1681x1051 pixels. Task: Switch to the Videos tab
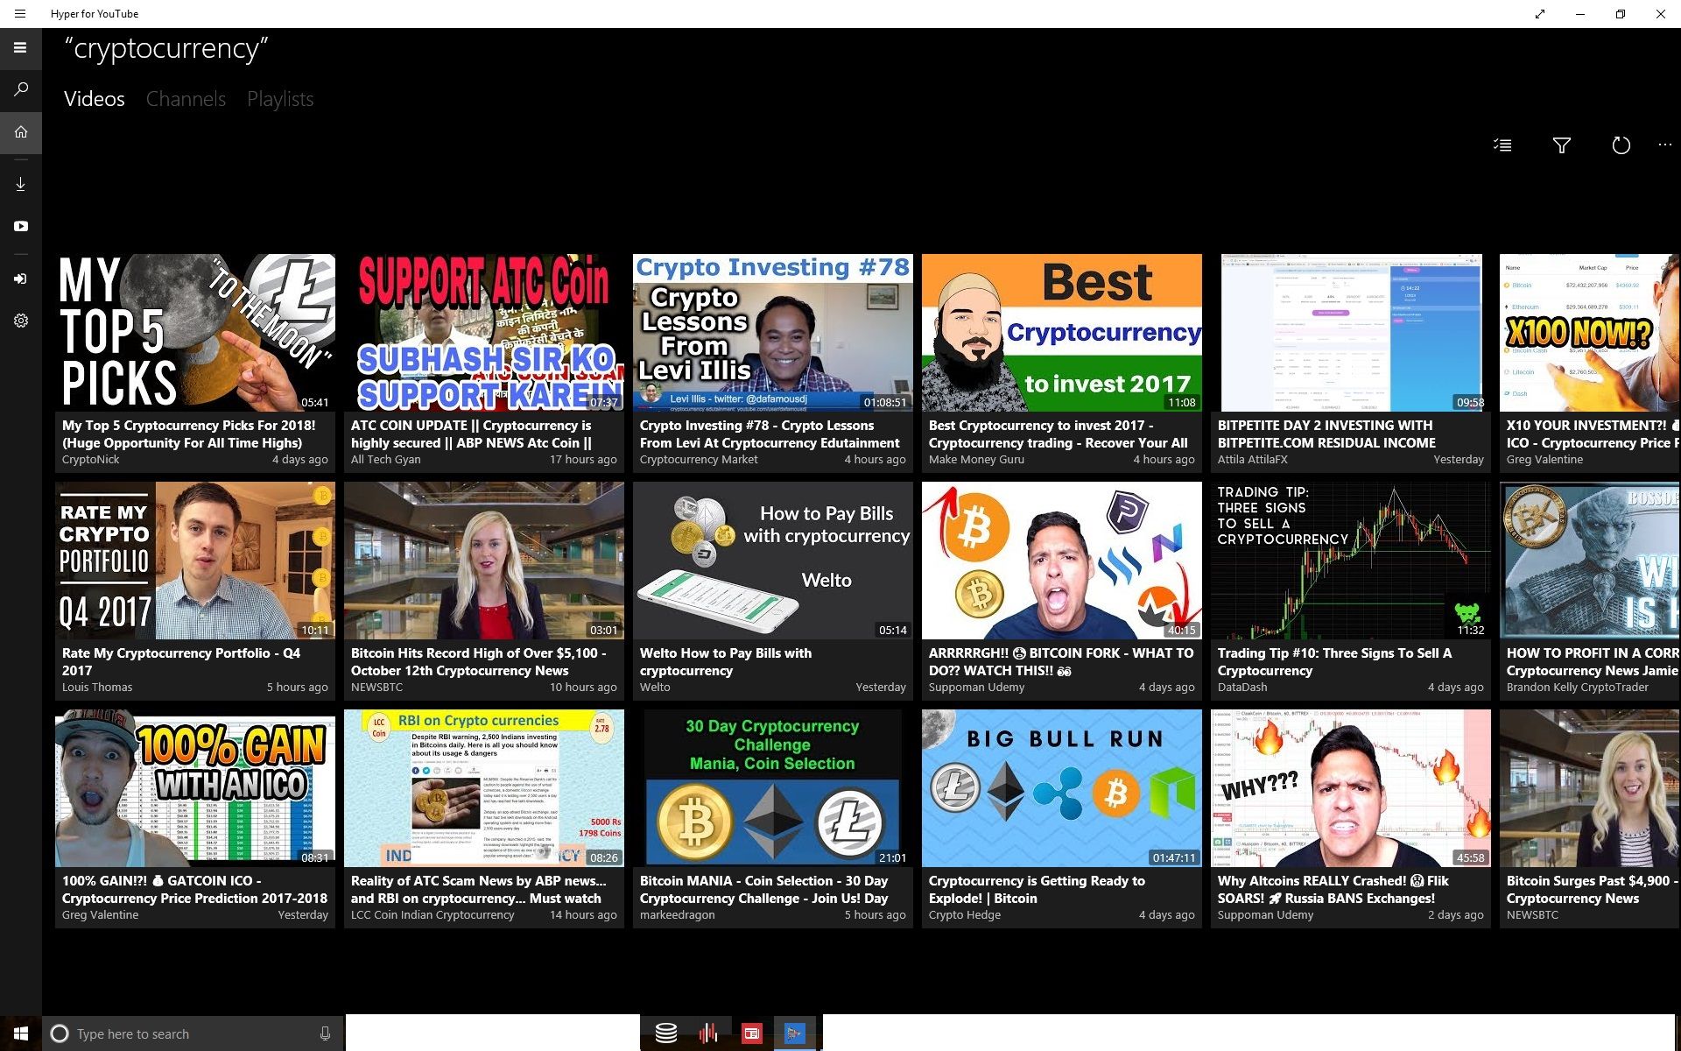point(94,99)
